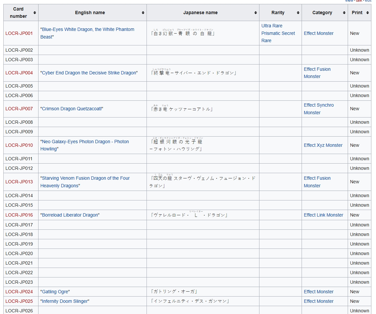
Task: Sort table by English name arrows
Action: click(143, 13)
